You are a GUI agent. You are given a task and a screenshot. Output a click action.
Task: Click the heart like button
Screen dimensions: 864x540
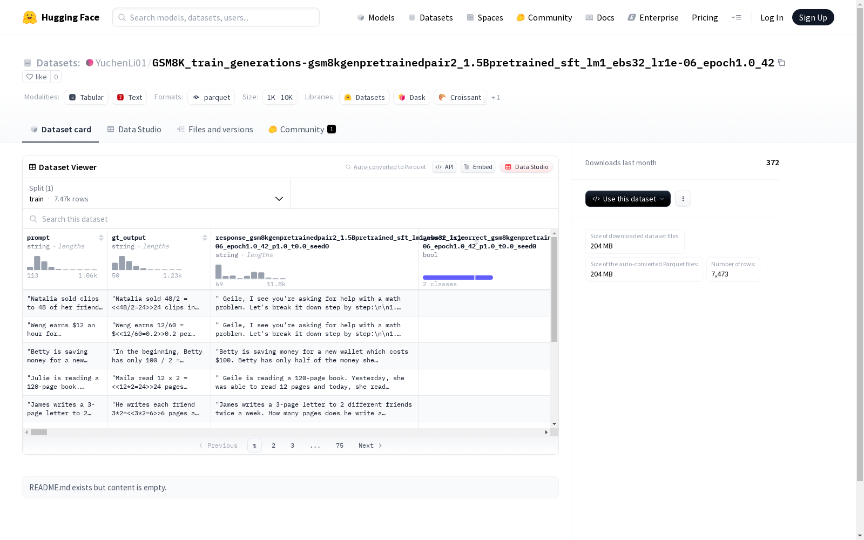[36, 77]
